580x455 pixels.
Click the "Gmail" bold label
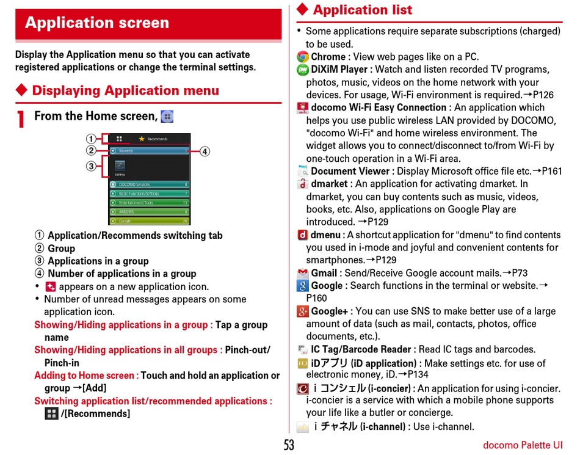324,273
